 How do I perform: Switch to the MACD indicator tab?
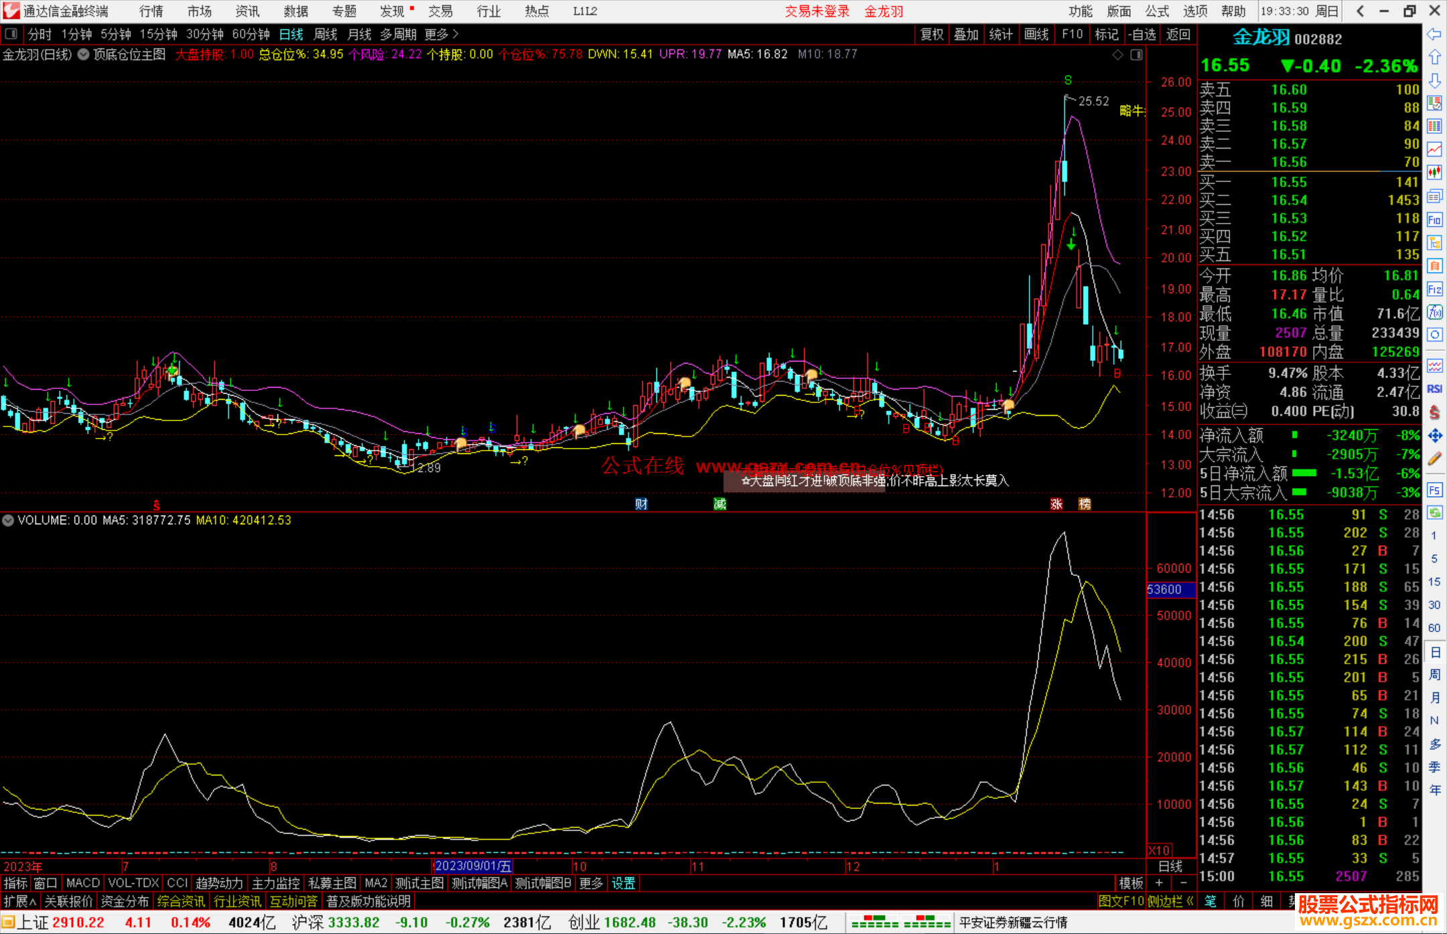82,883
